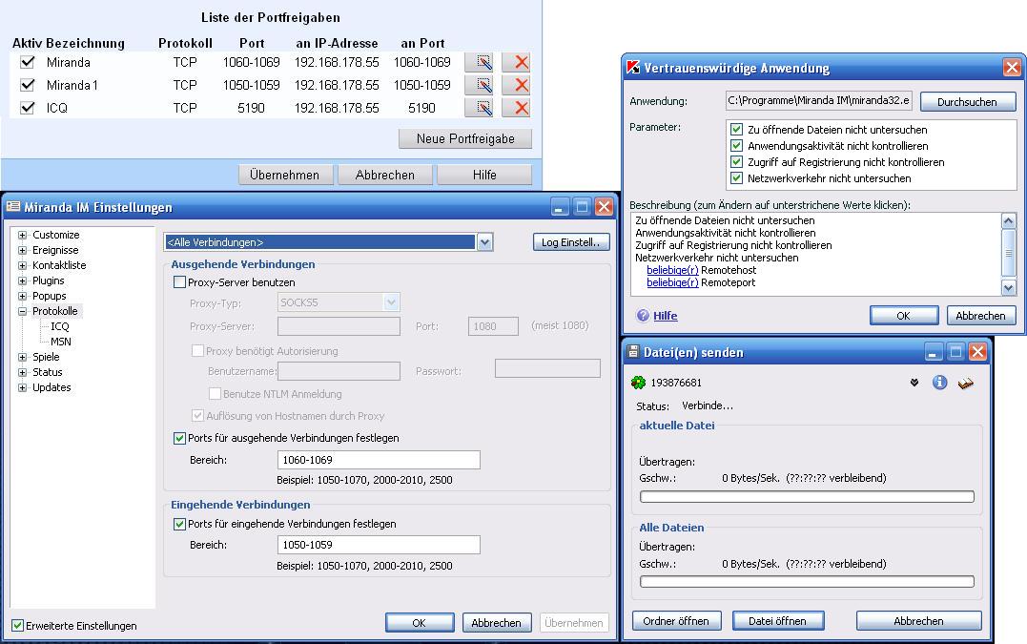The image size is (1027, 644).
Task: Select Kontaktliste tree item
Action: (59, 265)
